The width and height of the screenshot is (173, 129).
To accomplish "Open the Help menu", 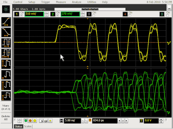I will pyautogui.click(x=105, y=2).
